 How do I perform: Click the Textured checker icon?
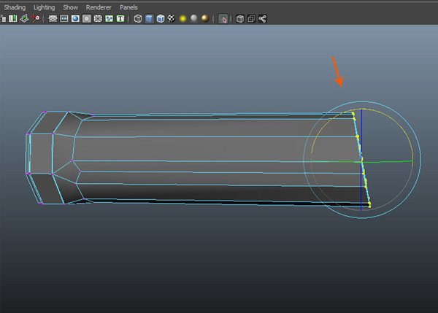coord(172,19)
